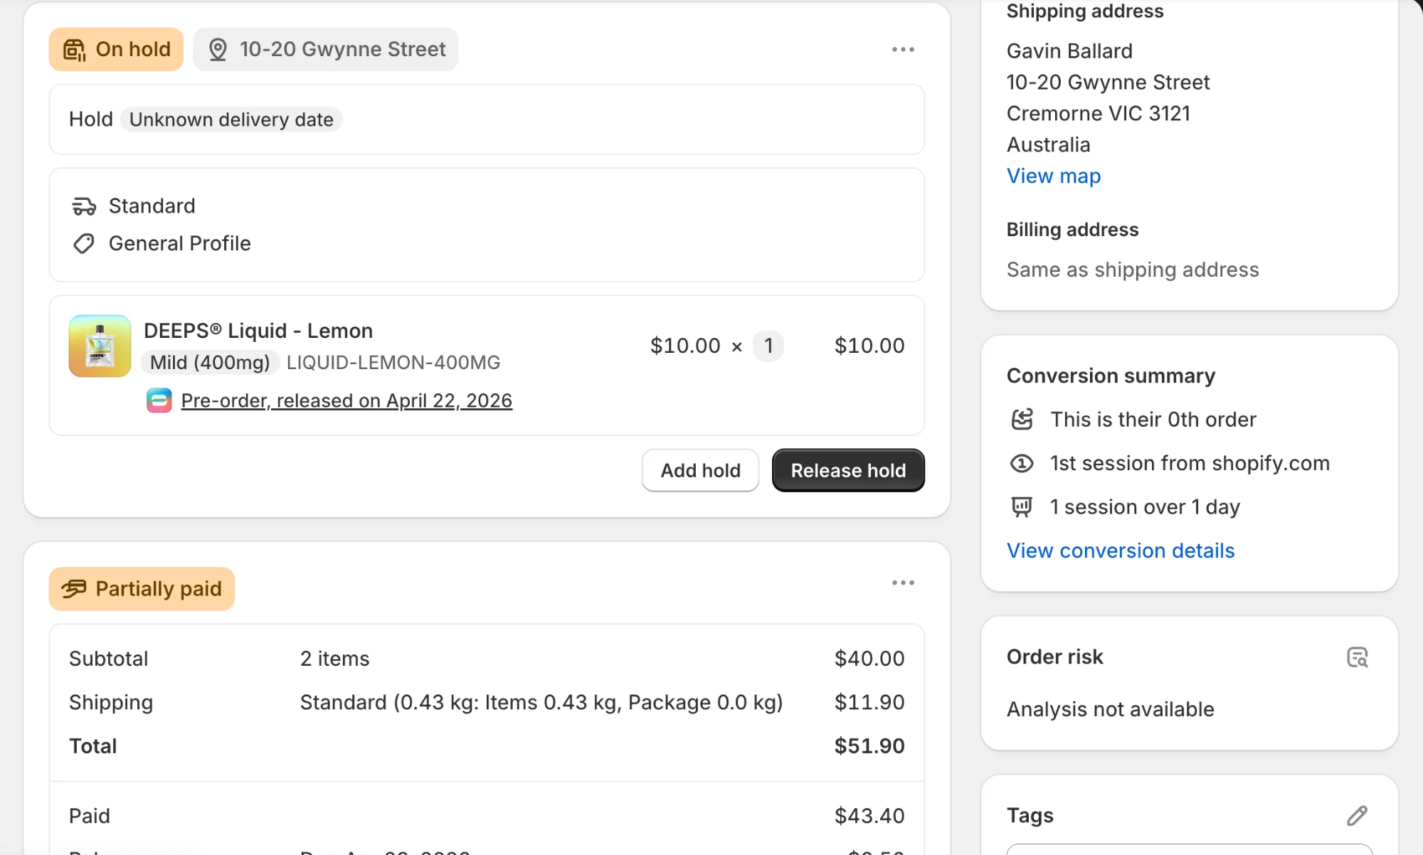This screenshot has width=1423, height=855.
Task: Click the Tags edit pencil icon
Action: (x=1357, y=815)
